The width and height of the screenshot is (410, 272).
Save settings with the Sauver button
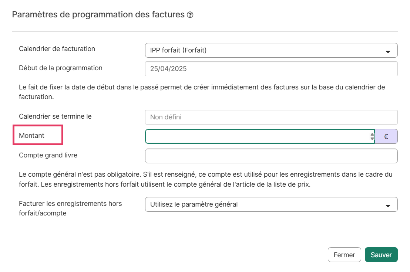coord(381,255)
